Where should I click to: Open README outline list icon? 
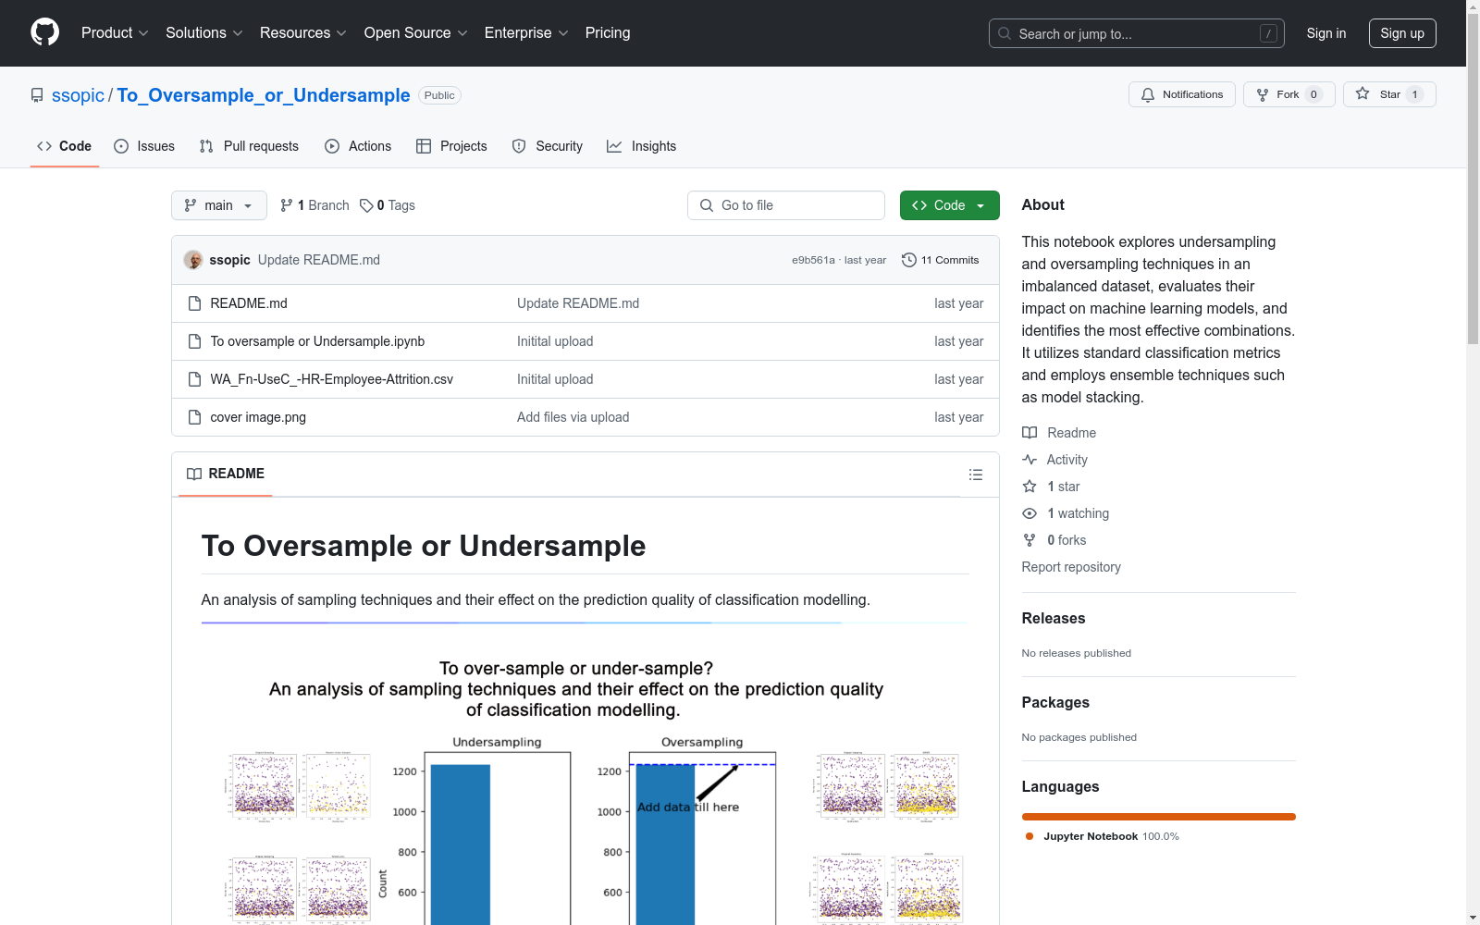pos(976,475)
